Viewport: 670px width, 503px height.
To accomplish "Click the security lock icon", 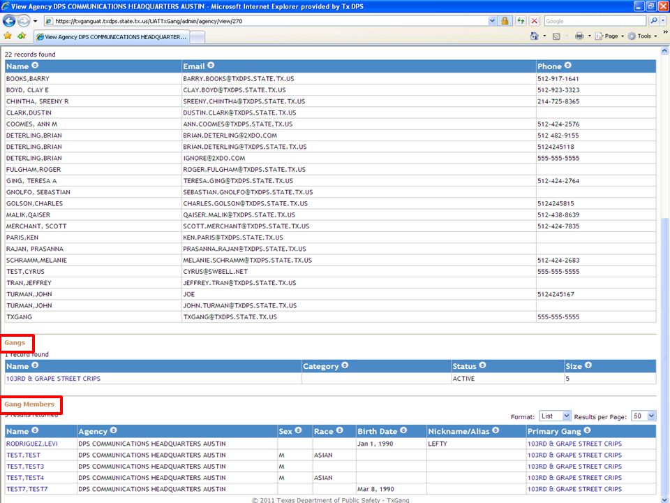I will click(505, 21).
